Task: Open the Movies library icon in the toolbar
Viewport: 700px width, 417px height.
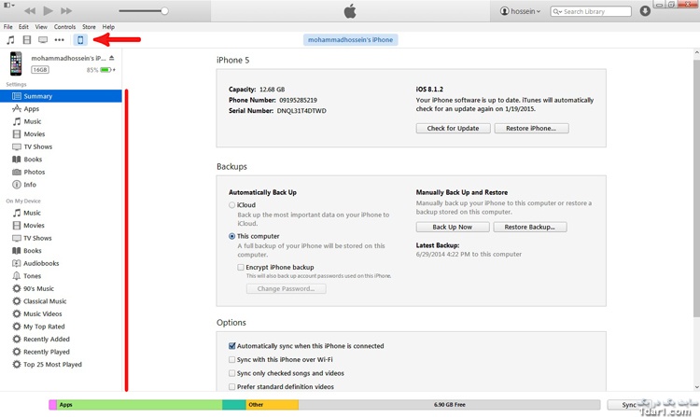Action: (27, 40)
